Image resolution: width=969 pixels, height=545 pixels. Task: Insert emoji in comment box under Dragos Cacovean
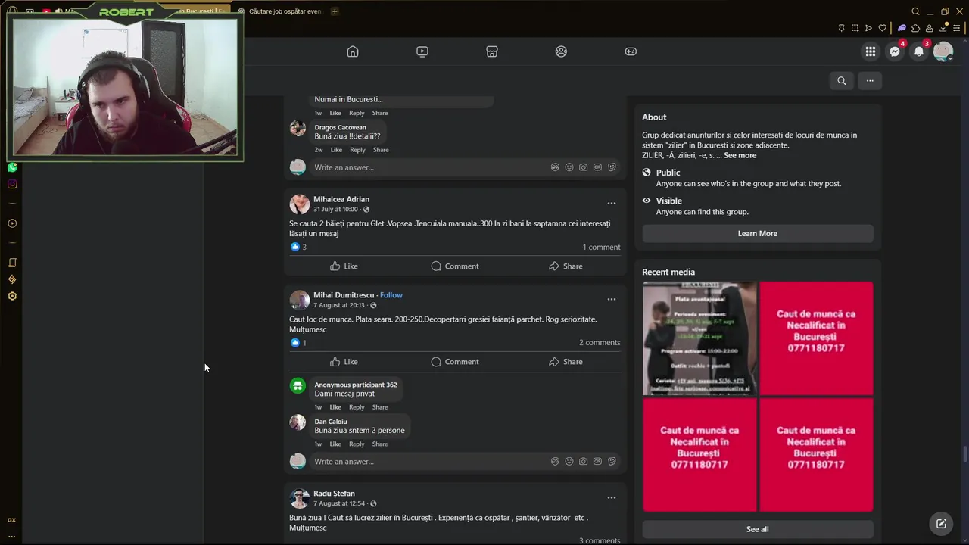(x=569, y=167)
